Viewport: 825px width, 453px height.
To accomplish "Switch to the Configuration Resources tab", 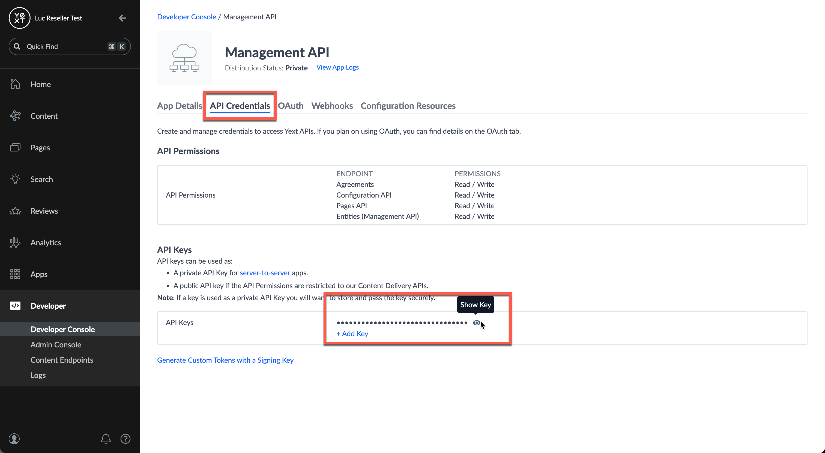I will [408, 106].
